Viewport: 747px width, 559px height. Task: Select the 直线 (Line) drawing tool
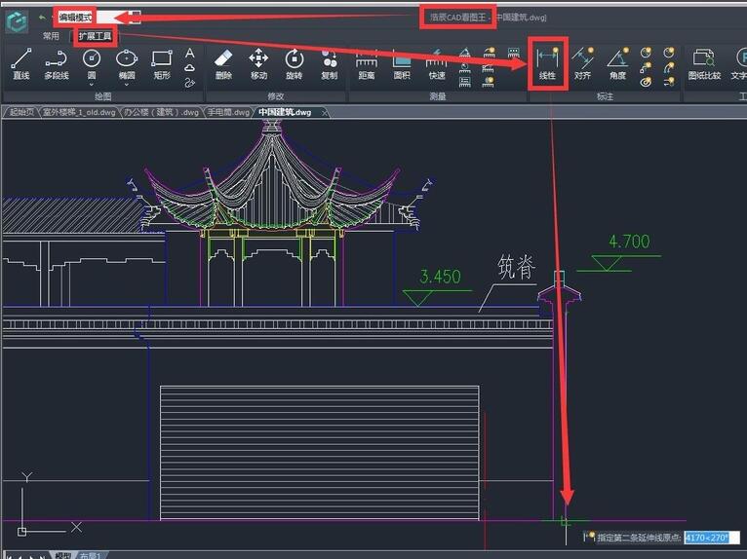pyautogui.click(x=20, y=63)
